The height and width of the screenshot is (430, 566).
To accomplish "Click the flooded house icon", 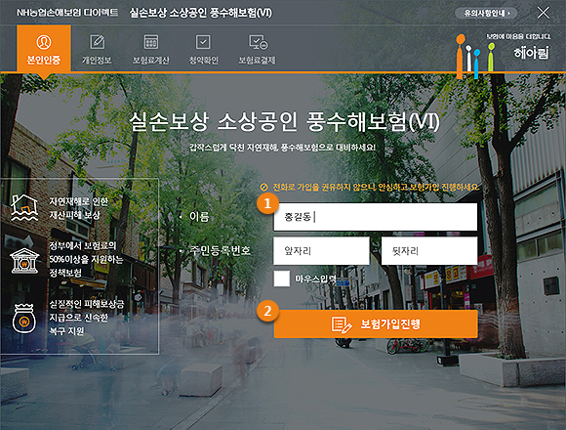I will coord(24,207).
